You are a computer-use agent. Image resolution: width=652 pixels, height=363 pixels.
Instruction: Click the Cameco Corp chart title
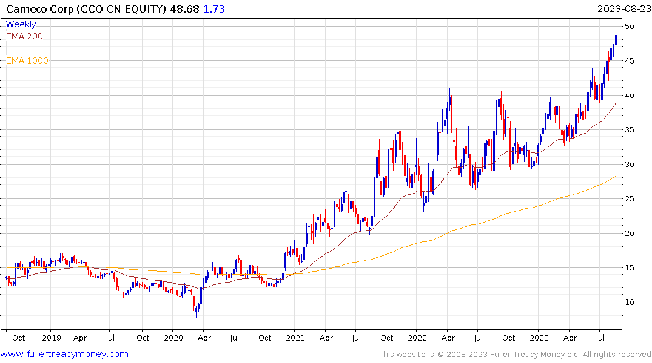(x=86, y=9)
